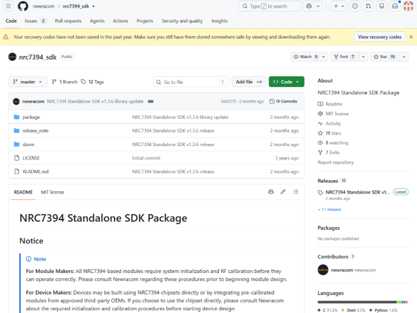The image size is (417, 313).
Task: Focus the Go to file search field
Action: [191, 82]
